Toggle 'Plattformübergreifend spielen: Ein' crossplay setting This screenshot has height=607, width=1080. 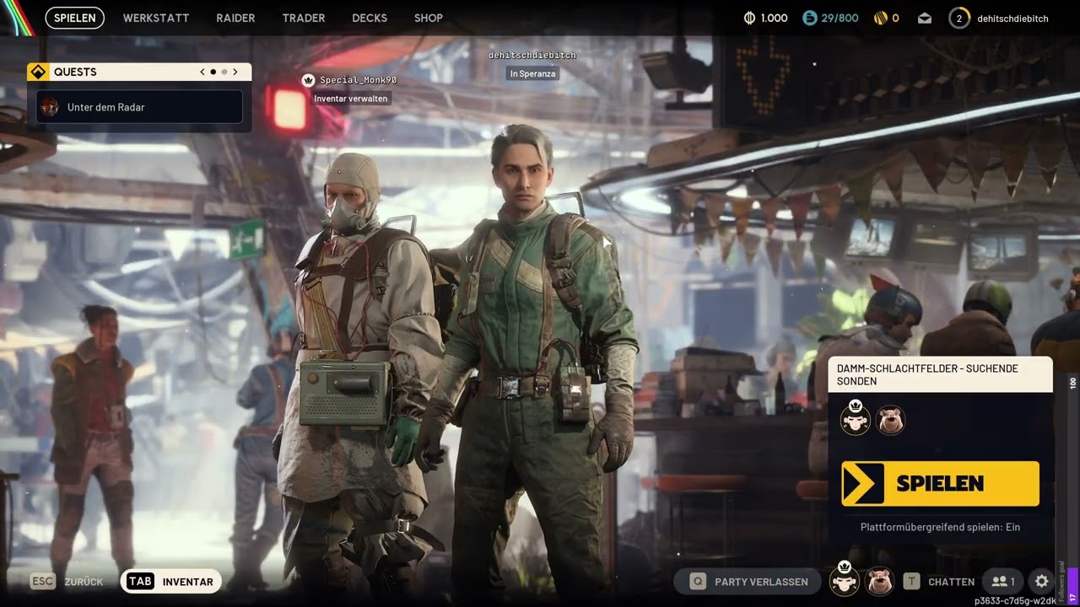940,527
